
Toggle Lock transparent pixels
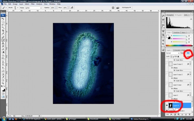[171, 56]
